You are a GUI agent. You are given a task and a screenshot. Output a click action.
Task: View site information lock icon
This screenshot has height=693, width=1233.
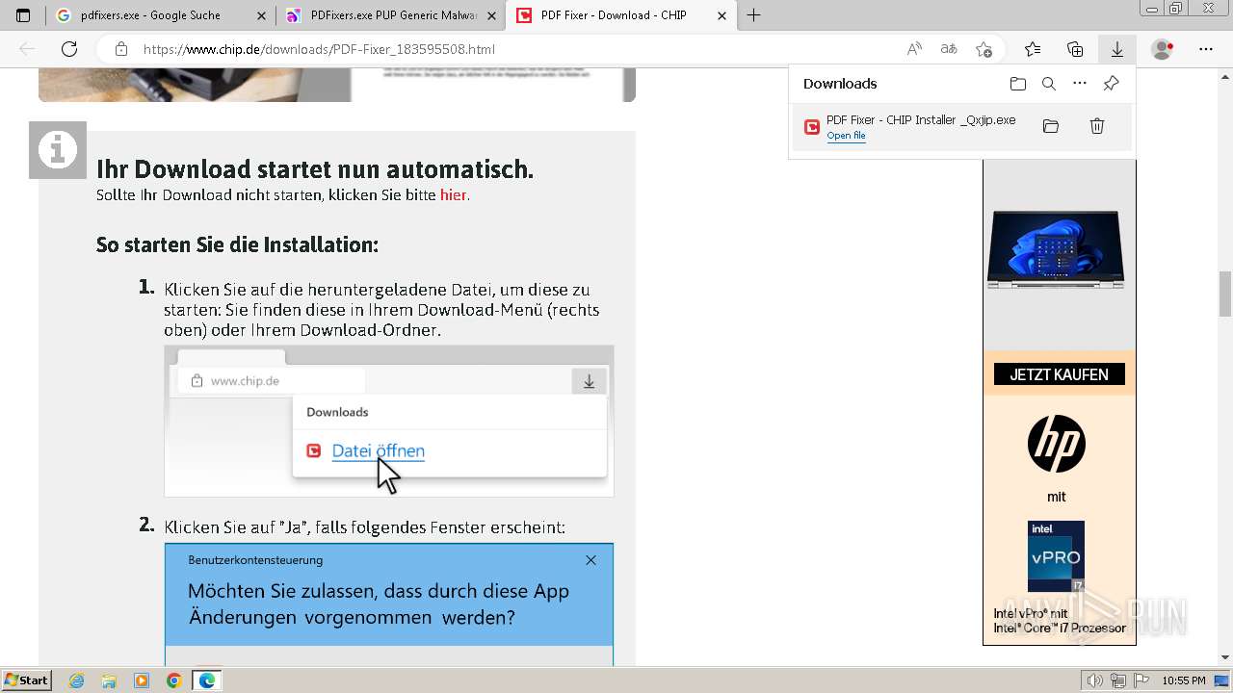(x=120, y=49)
